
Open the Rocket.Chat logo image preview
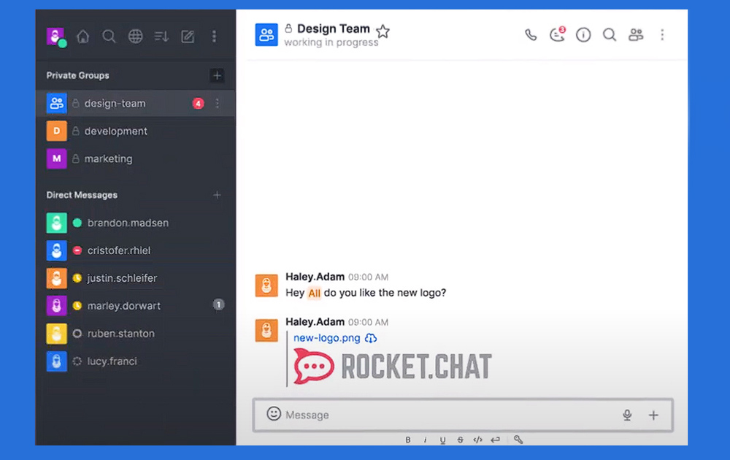[392, 367]
